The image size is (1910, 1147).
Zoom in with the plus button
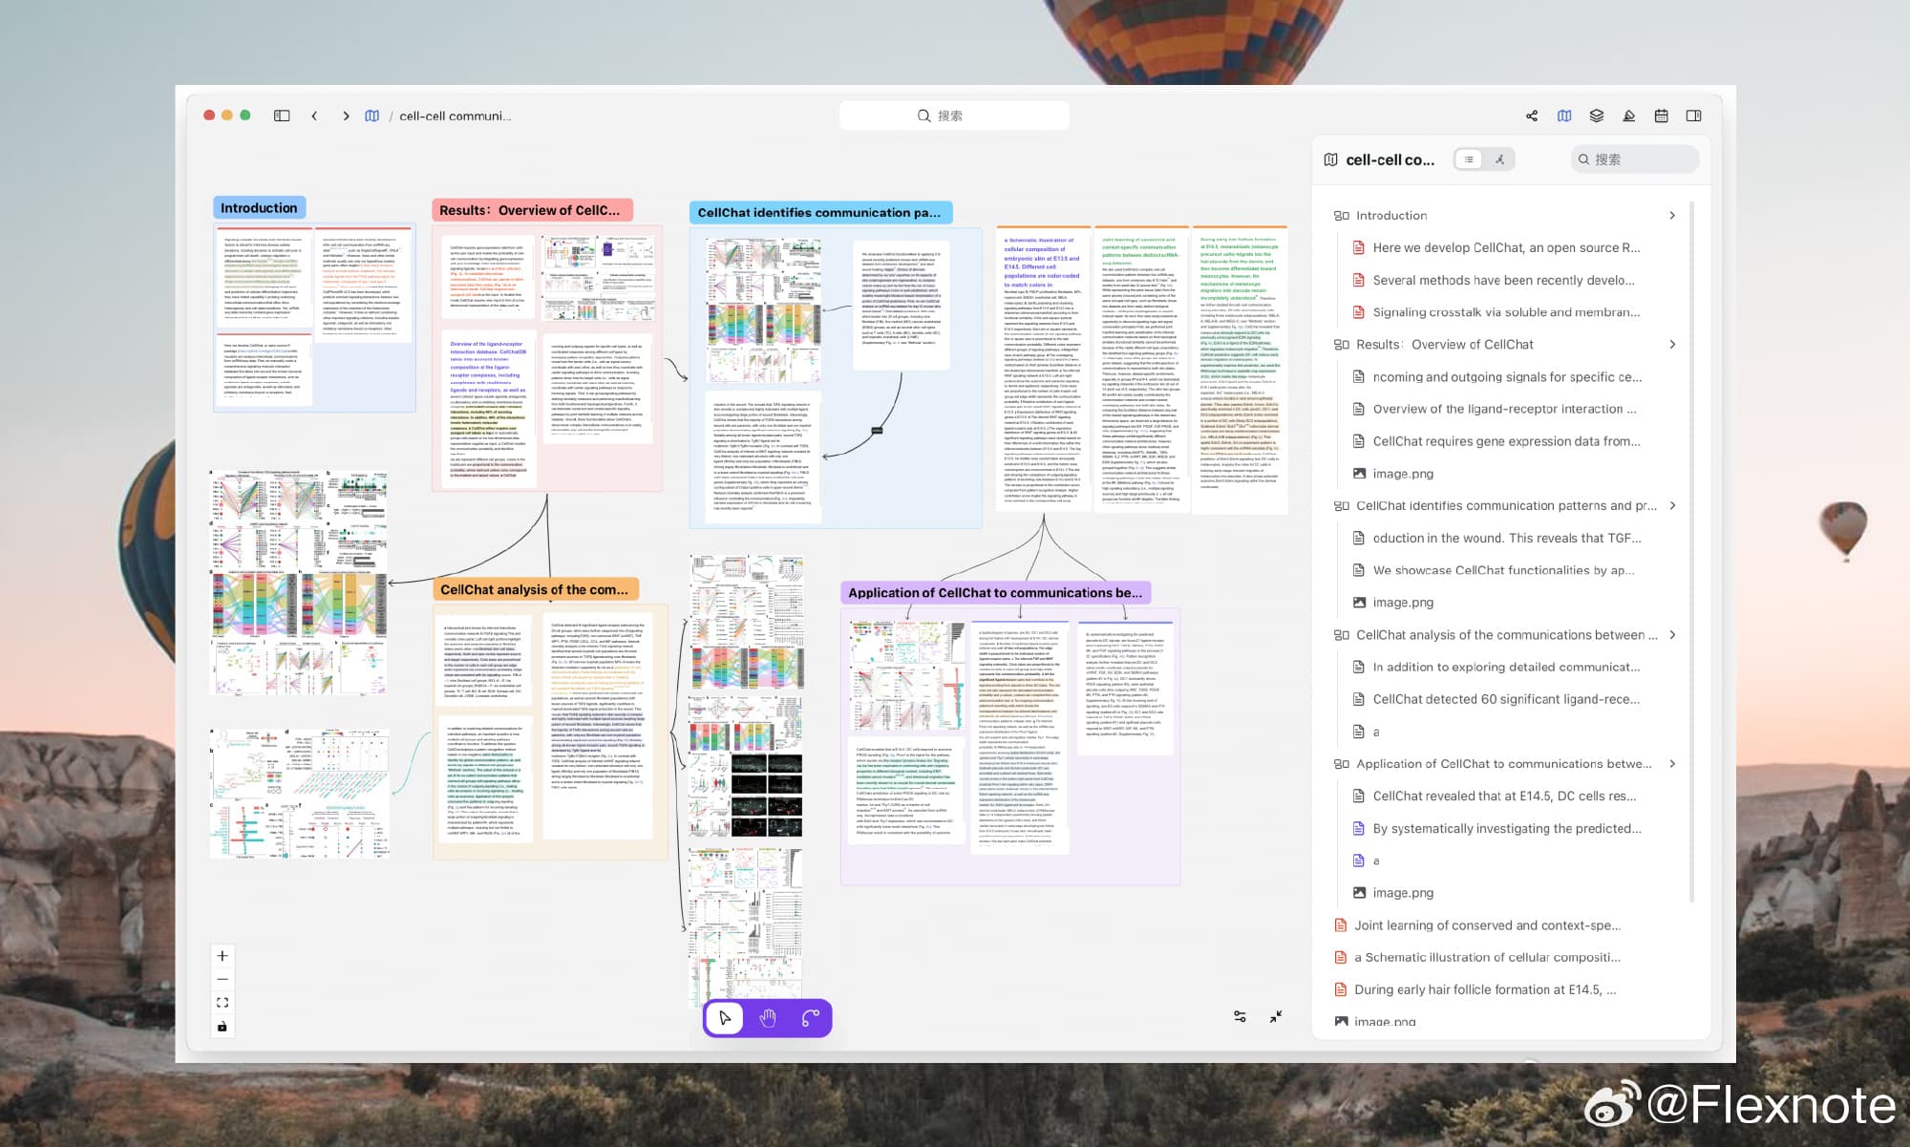click(x=223, y=956)
